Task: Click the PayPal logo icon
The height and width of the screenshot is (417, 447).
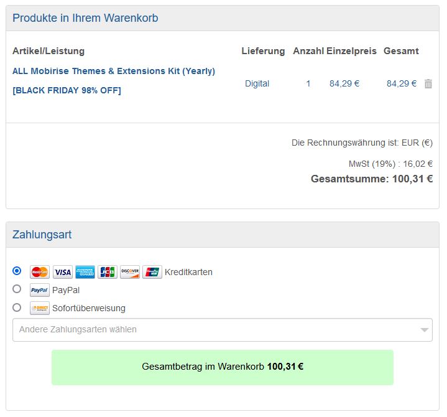Action: pyautogui.click(x=40, y=290)
